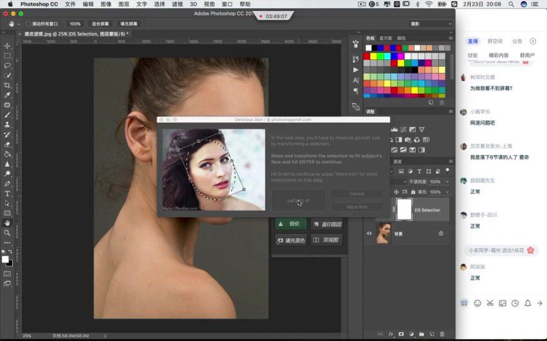
Task: Open the 填充 fill dropdown arrow
Action: pos(447,192)
